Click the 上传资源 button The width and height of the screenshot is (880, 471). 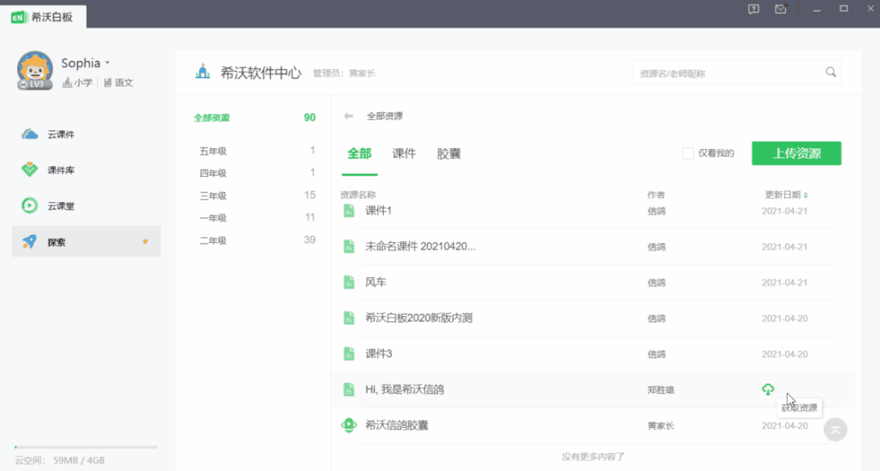796,153
